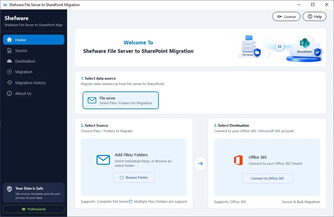
Task: Open the Destination section
Action: [34, 61]
